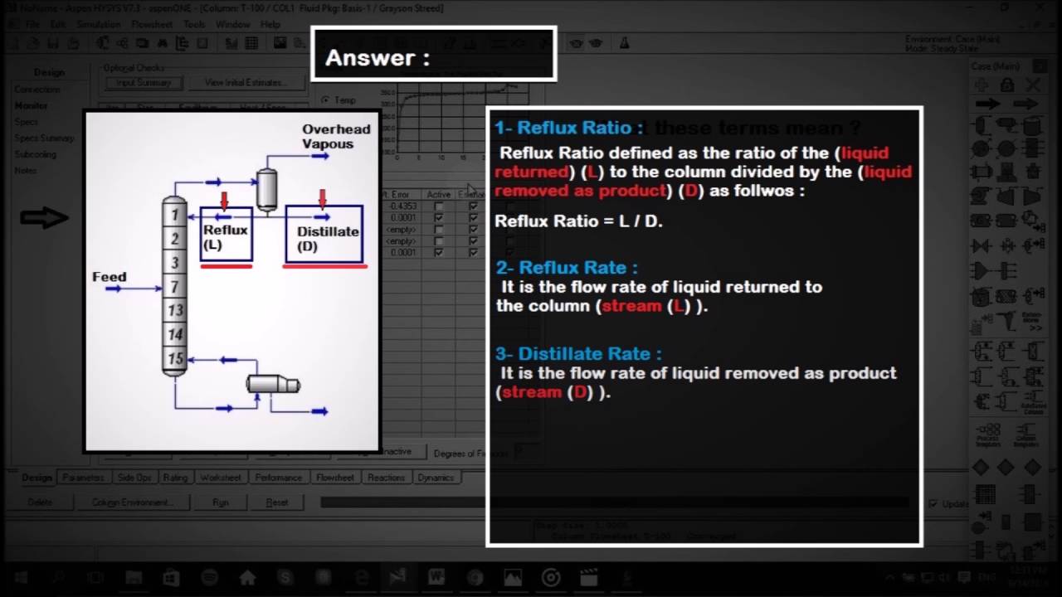
Task: Switch to the Performance tab
Action: coord(279,478)
